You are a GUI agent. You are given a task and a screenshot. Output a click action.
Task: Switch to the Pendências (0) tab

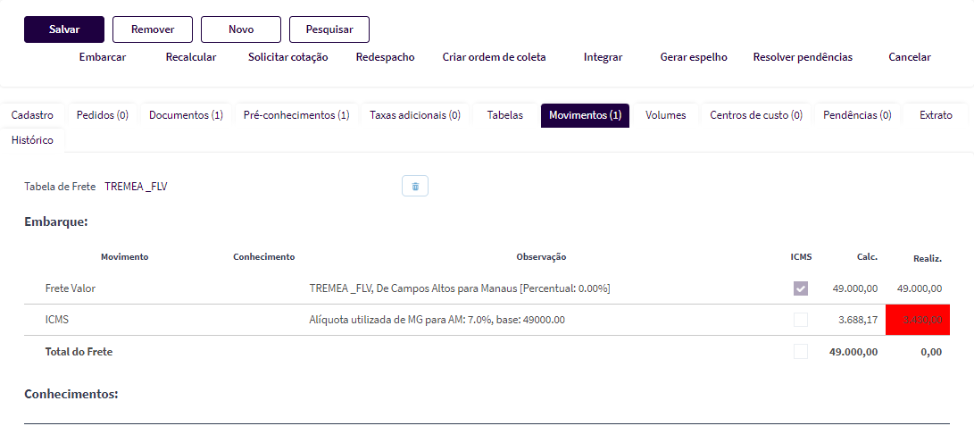[x=857, y=115]
